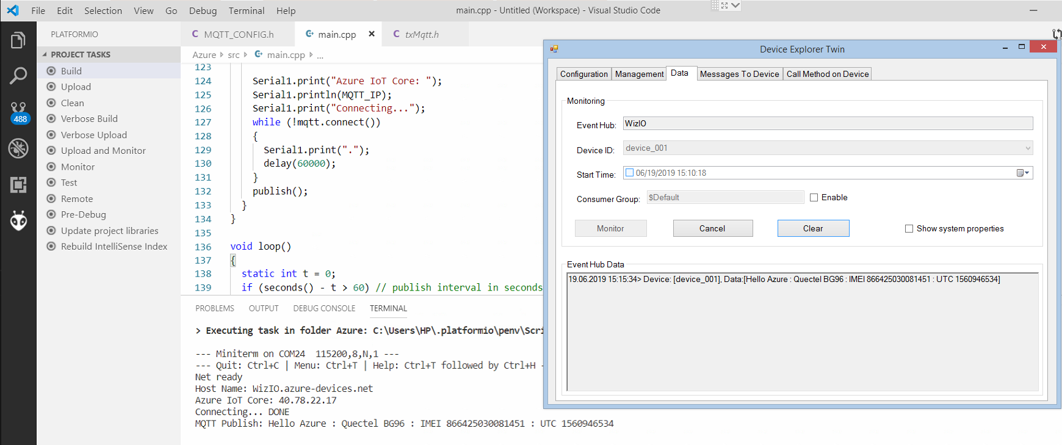Image resolution: width=1062 pixels, height=445 pixels.
Task: Open the OUTPUT panel tab
Action: click(264, 308)
